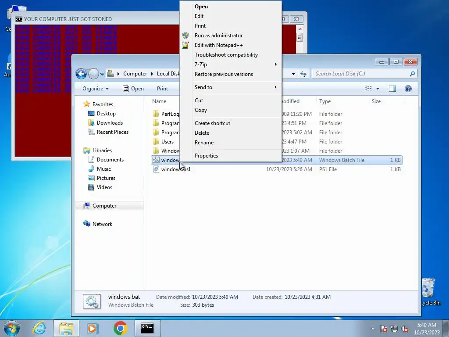Open the view options dropdown arrow
Image resolution: width=449 pixels, height=337 pixels.
378,89
